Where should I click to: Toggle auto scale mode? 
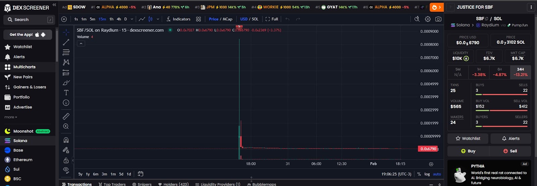coord(437,174)
